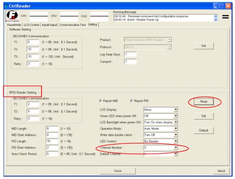The height and width of the screenshot is (179, 235).
Task: Click the Comport input field
Action: coord(131,61)
